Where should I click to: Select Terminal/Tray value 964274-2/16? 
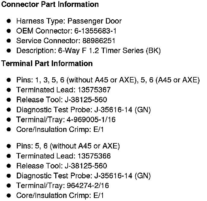(87, 186)
